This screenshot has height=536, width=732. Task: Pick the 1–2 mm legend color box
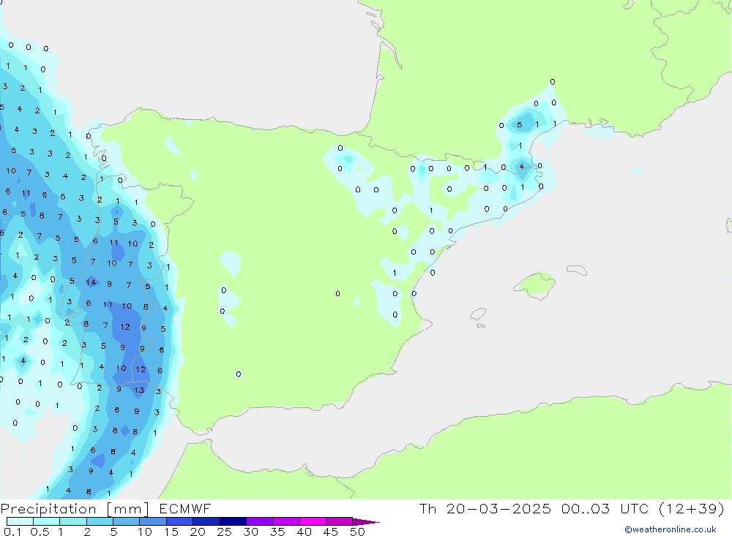pyautogui.click(x=73, y=521)
